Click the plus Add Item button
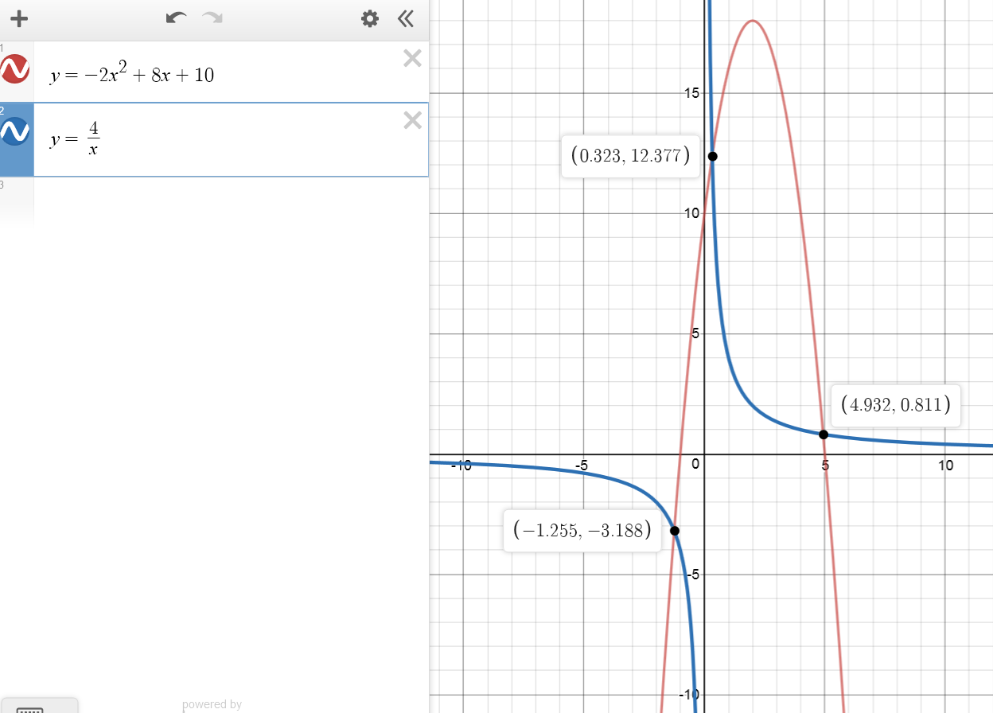Screen dimensions: 993x713 [19, 19]
